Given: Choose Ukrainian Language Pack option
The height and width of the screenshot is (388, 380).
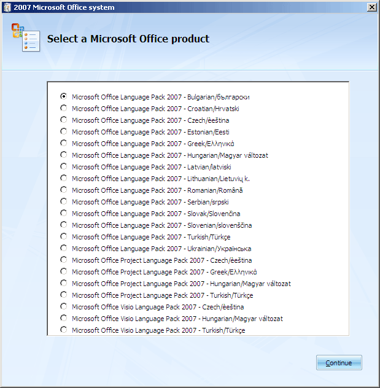Looking at the screenshot, I should pyautogui.click(x=64, y=248).
